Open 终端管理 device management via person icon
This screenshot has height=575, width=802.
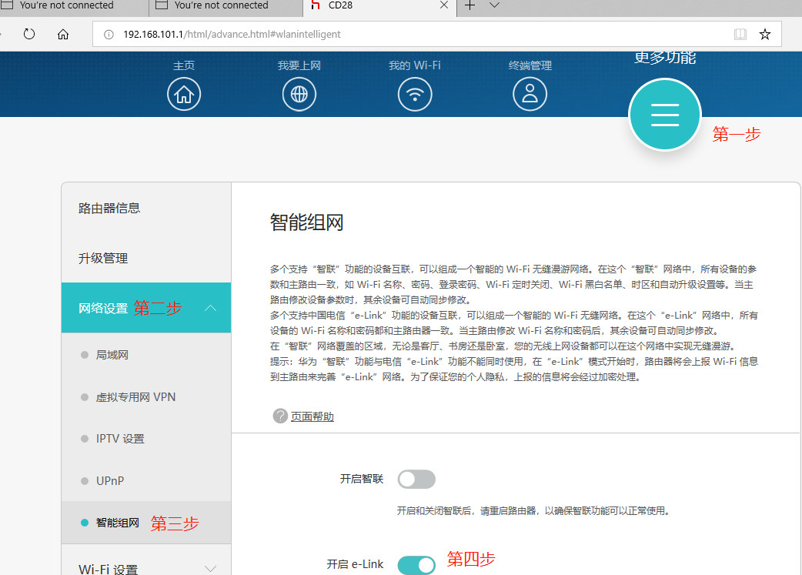click(x=530, y=94)
